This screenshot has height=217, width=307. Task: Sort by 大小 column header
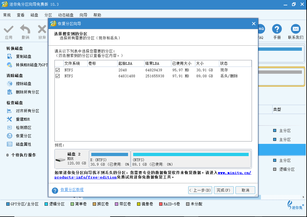coord(207,64)
